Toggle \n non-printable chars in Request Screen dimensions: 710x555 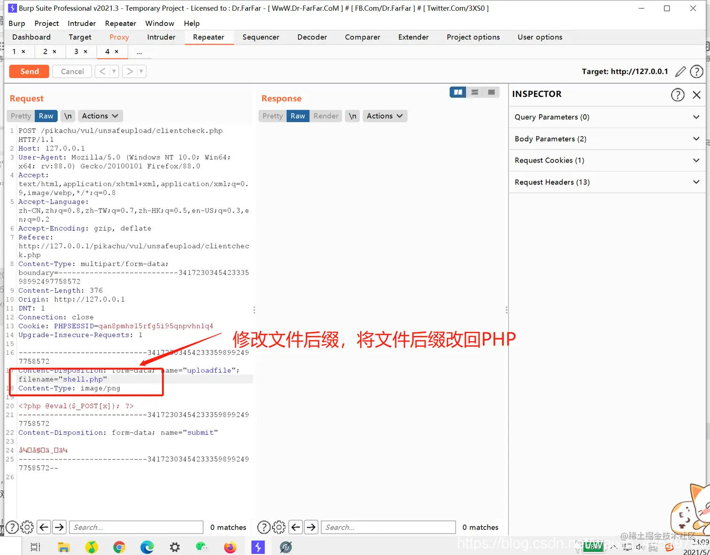pos(68,116)
